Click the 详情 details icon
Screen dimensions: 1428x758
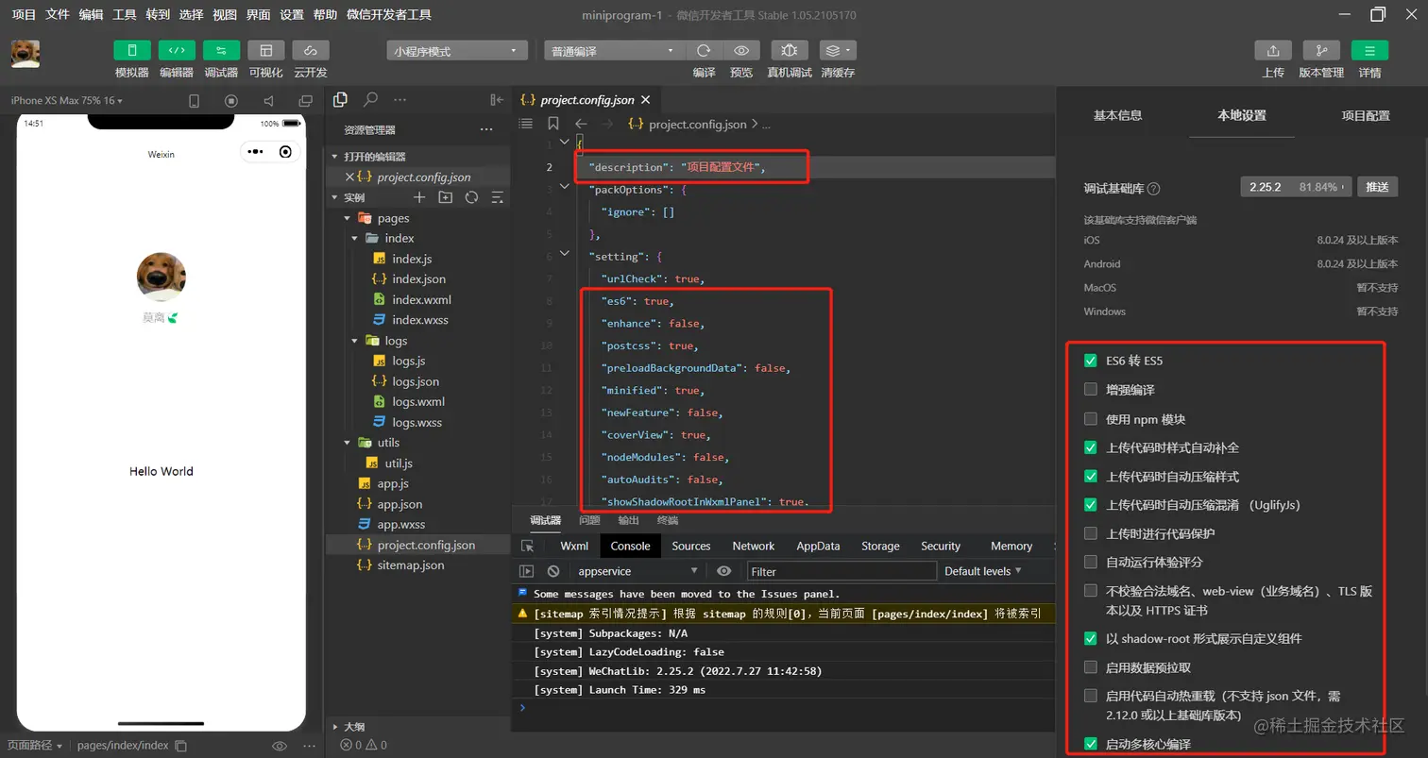coord(1369,51)
